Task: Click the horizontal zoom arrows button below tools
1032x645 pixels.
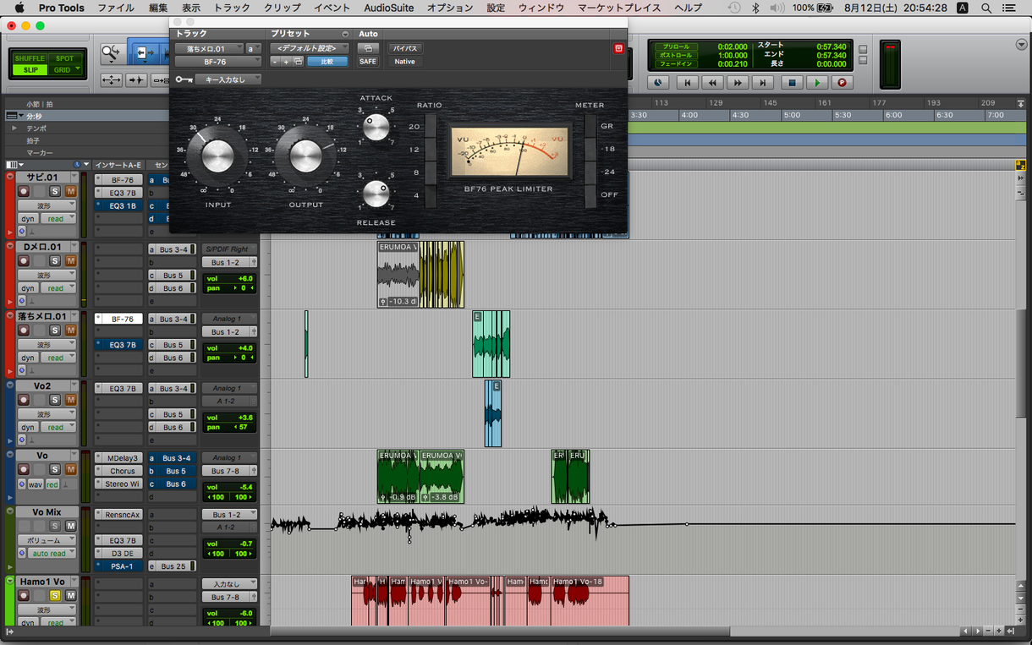Action: 112,80
